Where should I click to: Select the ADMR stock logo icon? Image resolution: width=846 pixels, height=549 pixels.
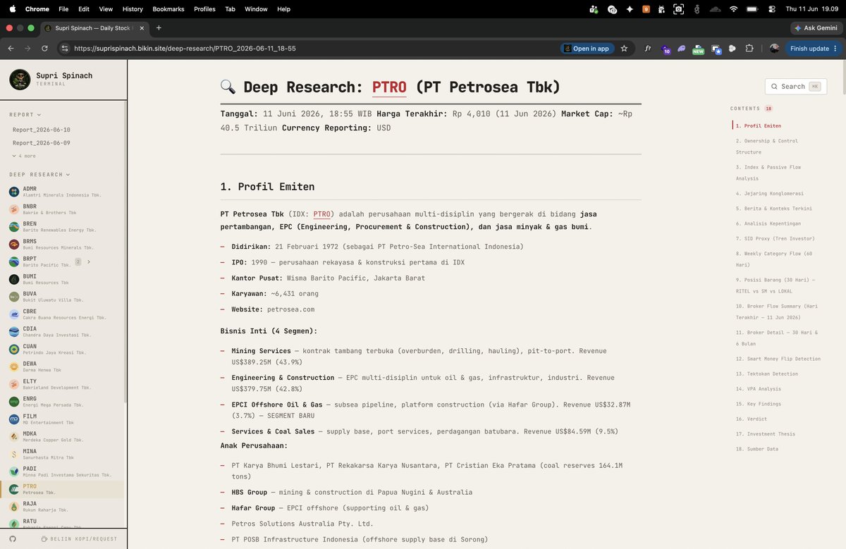pos(14,192)
